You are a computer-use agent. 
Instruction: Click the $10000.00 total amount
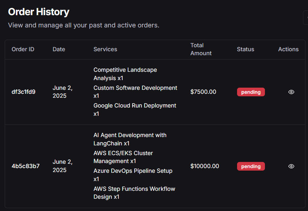pos(204,166)
